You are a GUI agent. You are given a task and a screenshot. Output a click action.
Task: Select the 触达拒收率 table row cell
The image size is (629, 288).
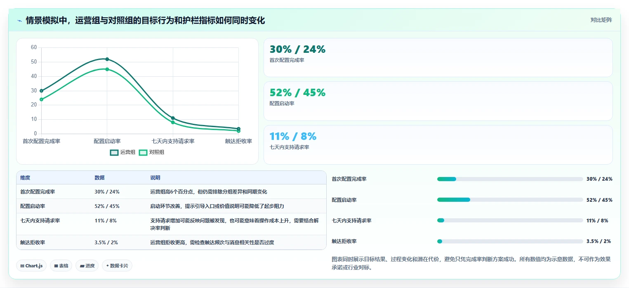(33, 243)
